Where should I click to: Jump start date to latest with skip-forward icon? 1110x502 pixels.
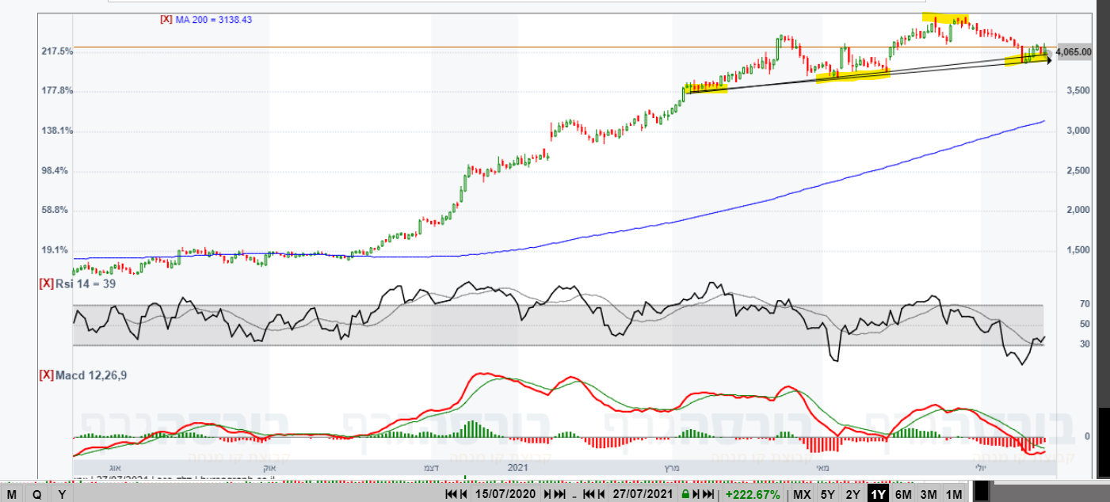click(559, 494)
